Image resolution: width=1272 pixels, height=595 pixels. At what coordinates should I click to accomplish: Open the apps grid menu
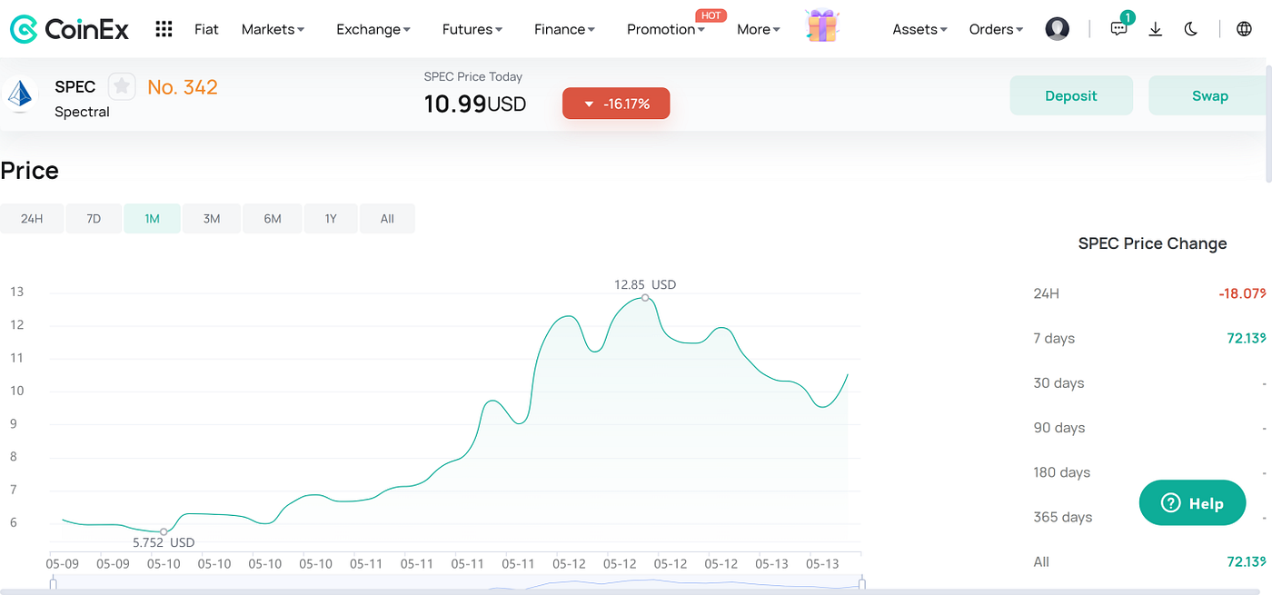pos(164,28)
